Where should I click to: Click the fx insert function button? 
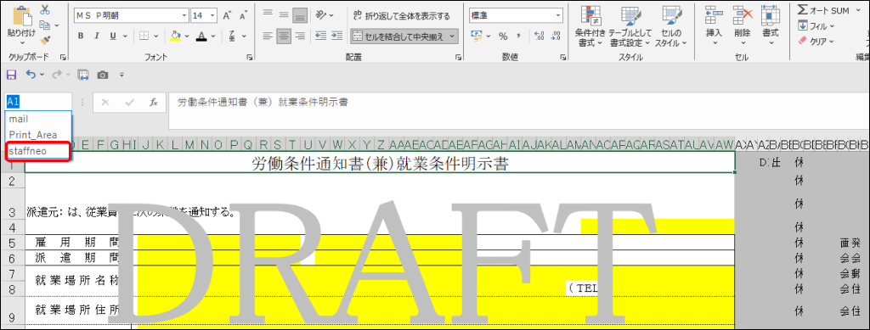point(155,103)
